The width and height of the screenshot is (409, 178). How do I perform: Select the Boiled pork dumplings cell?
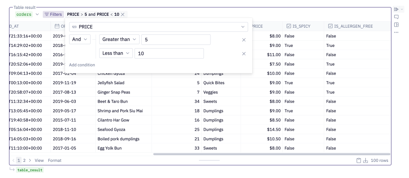[123, 139]
